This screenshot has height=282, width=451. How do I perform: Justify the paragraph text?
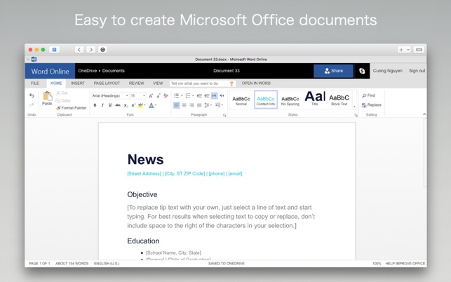pyautogui.click(x=199, y=105)
